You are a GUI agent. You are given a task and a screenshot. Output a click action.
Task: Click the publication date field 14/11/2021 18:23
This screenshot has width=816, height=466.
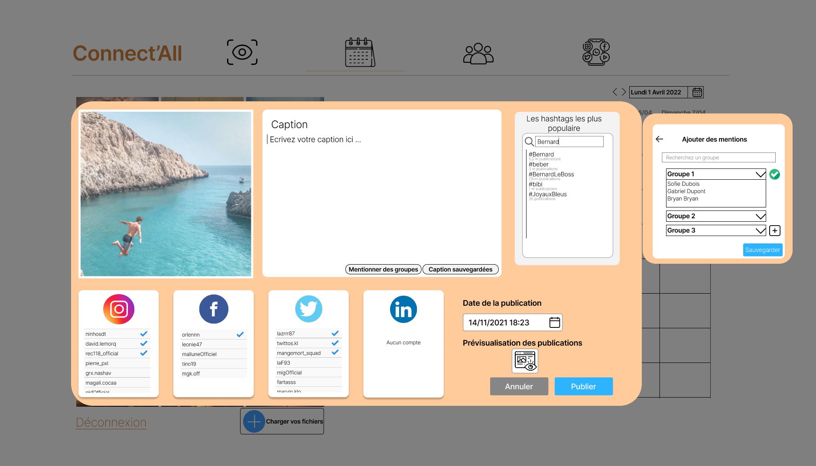pyautogui.click(x=512, y=323)
